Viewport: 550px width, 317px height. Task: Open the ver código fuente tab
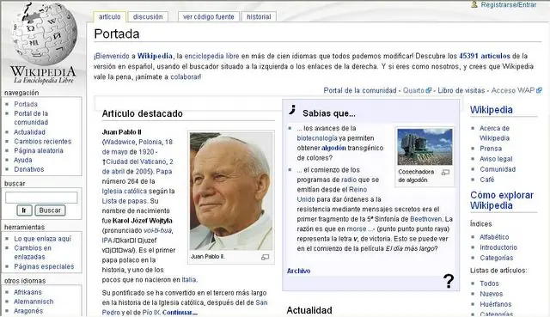click(x=208, y=16)
